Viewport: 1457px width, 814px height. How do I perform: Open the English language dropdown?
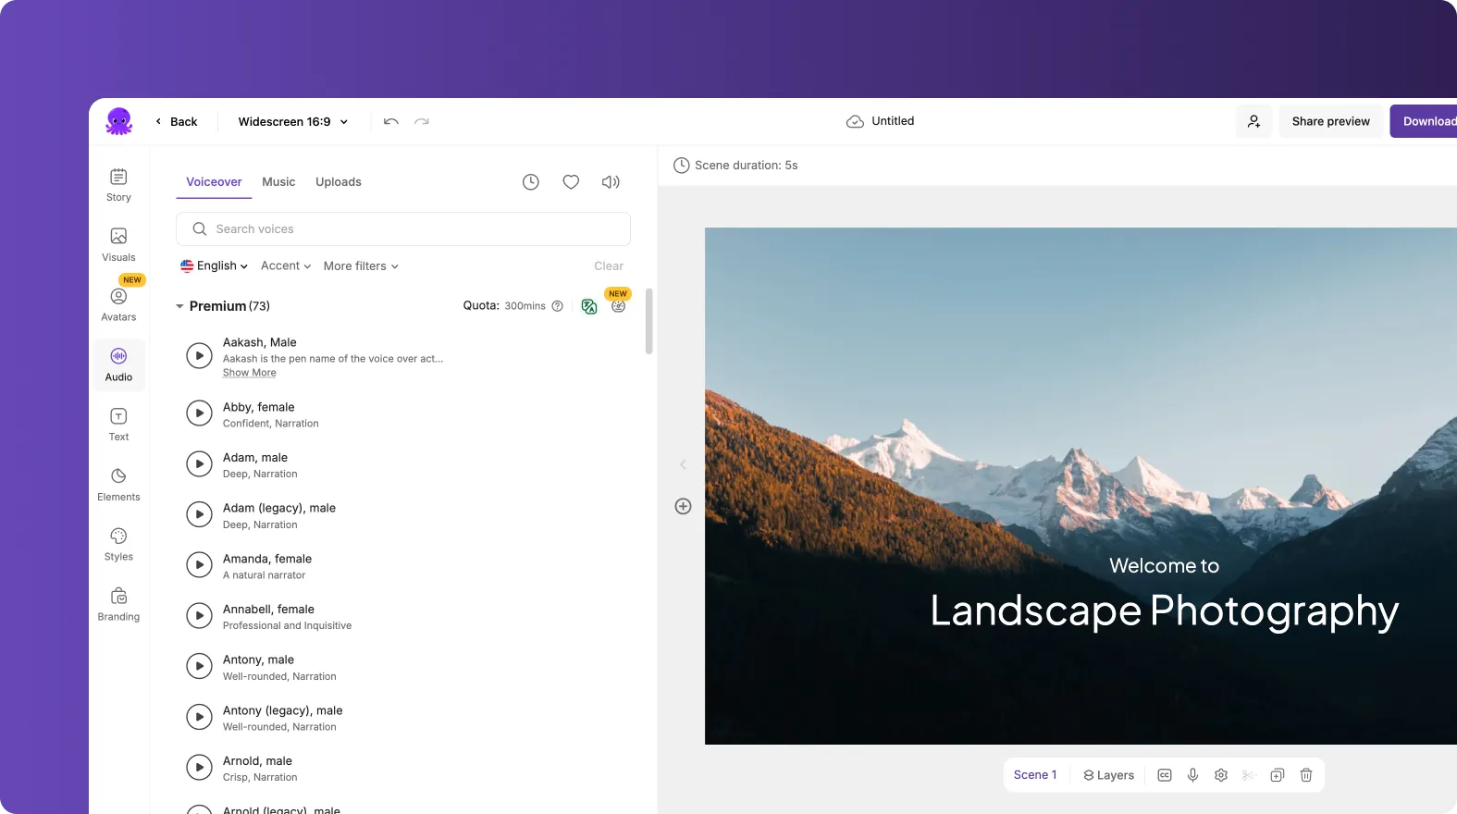coord(214,266)
